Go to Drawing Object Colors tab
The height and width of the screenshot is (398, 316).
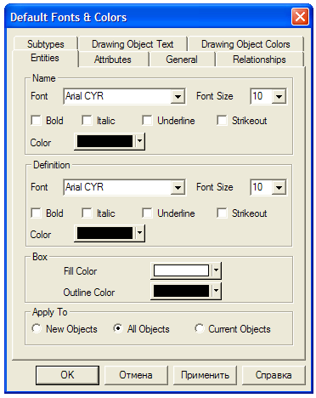tap(245, 44)
